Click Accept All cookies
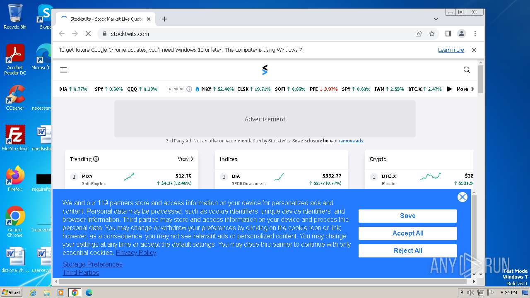Screen dimensions: 530x298 [x=408, y=233]
